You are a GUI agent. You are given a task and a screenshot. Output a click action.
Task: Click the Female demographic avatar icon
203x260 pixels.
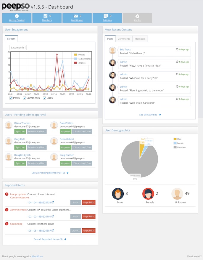(x=148, y=194)
